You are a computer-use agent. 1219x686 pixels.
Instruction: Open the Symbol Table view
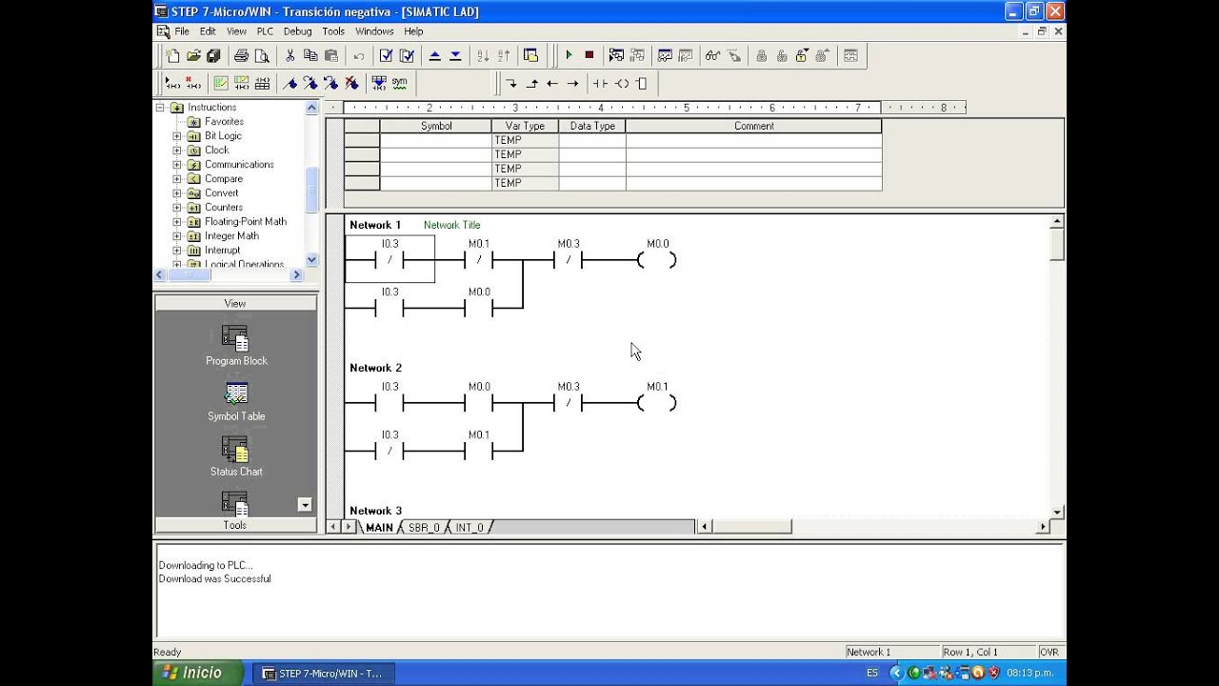tap(235, 401)
